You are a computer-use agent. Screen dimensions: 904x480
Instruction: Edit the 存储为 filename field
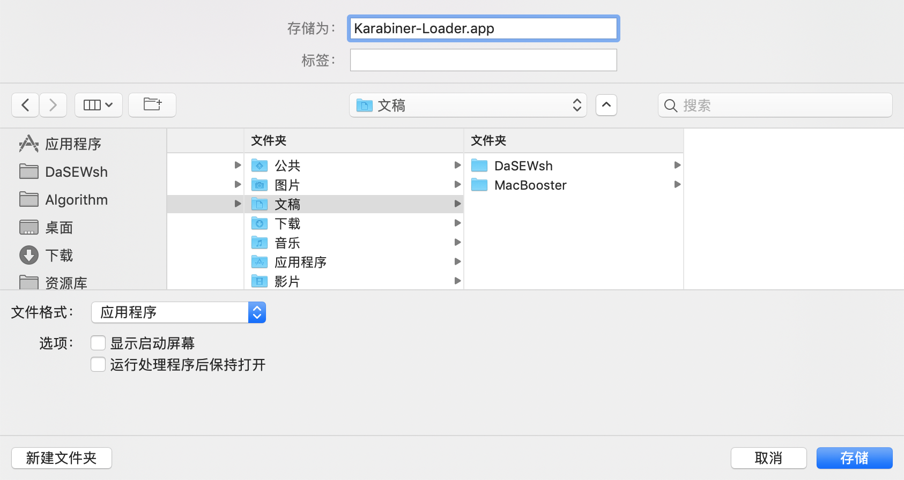point(484,28)
